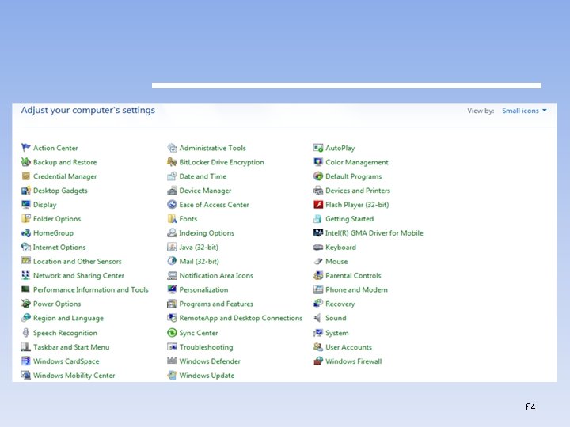Screen dimensions: 570x427
Task: Open the Ease of Access Center icon
Action: pyautogui.click(x=172, y=205)
